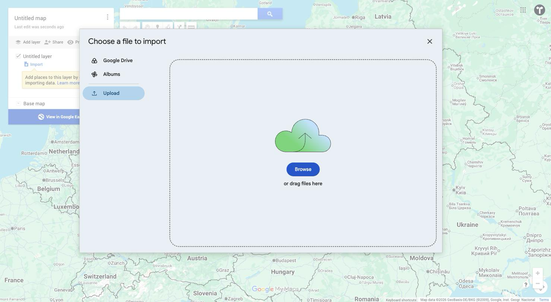Image resolution: width=551 pixels, height=302 pixels.
Task: Open the Google apps grid
Action: point(523,10)
